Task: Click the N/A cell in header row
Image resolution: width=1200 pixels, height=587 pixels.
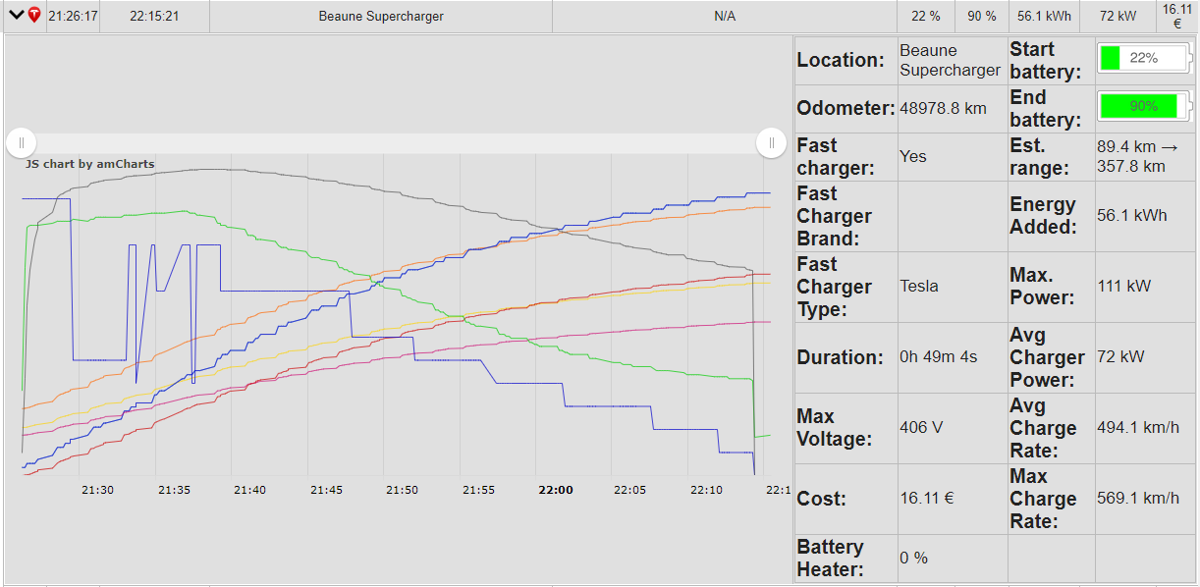Action: point(725,17)
